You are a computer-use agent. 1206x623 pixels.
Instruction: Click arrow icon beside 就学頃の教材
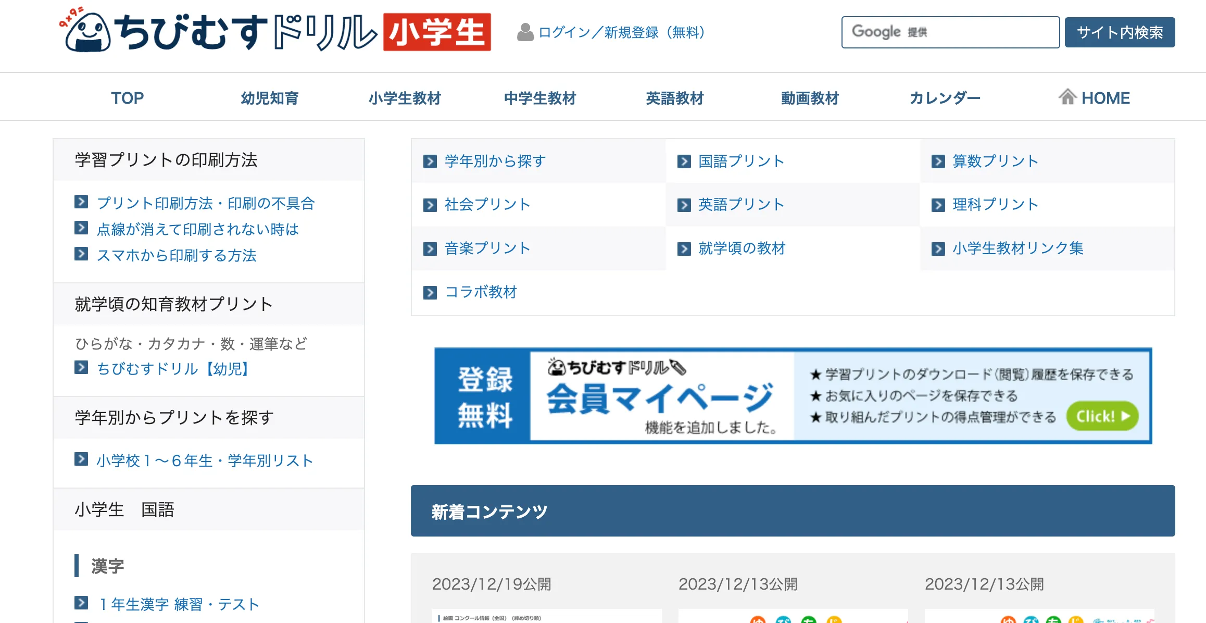click(684, 249)
